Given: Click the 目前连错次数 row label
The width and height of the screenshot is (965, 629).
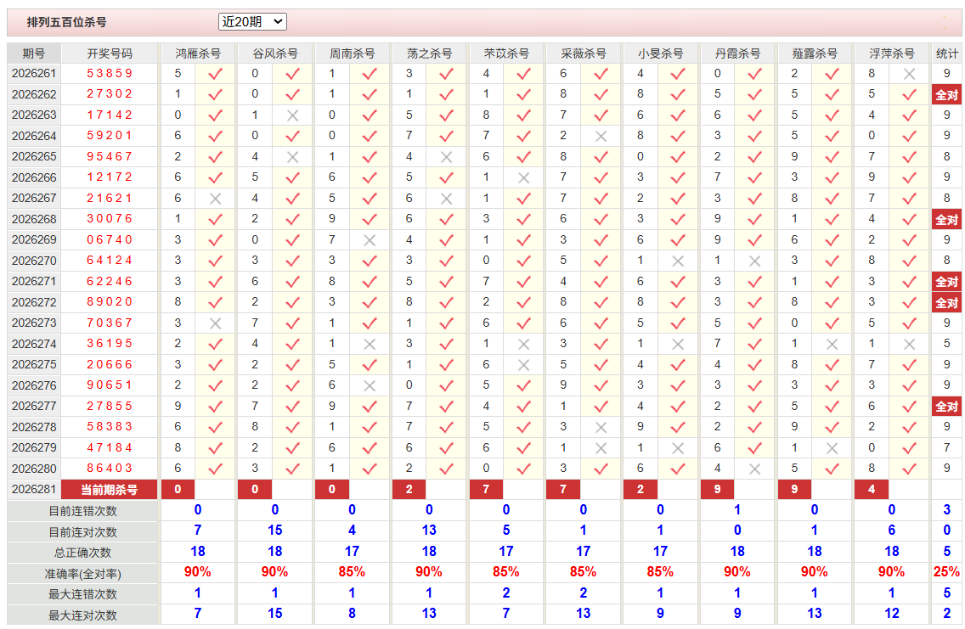Looking at the screenshot, I should pos(83,511).
